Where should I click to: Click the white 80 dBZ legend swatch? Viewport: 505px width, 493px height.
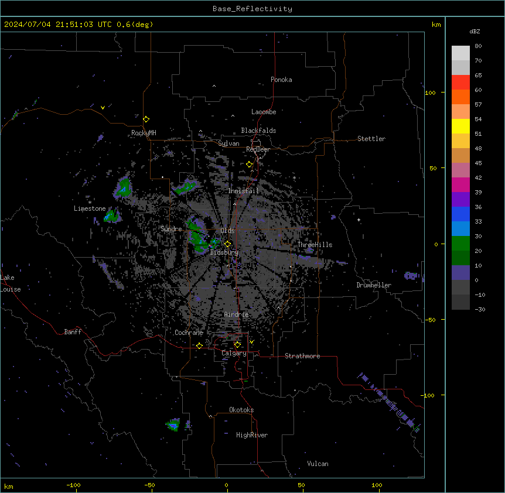click(x=460, y=53)
